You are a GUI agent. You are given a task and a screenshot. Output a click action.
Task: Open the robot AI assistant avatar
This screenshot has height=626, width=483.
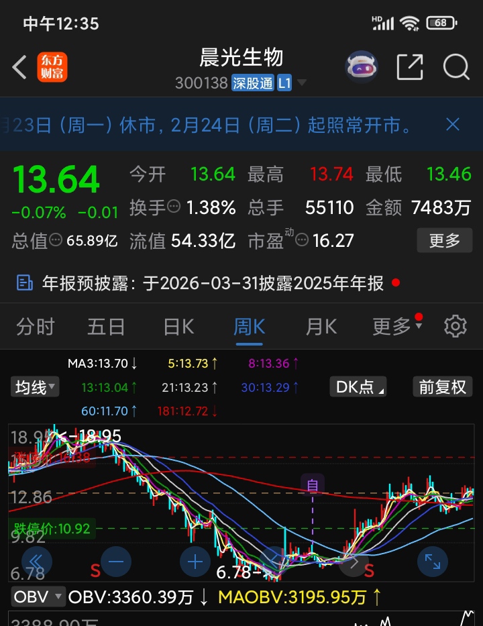click(362, 67)
